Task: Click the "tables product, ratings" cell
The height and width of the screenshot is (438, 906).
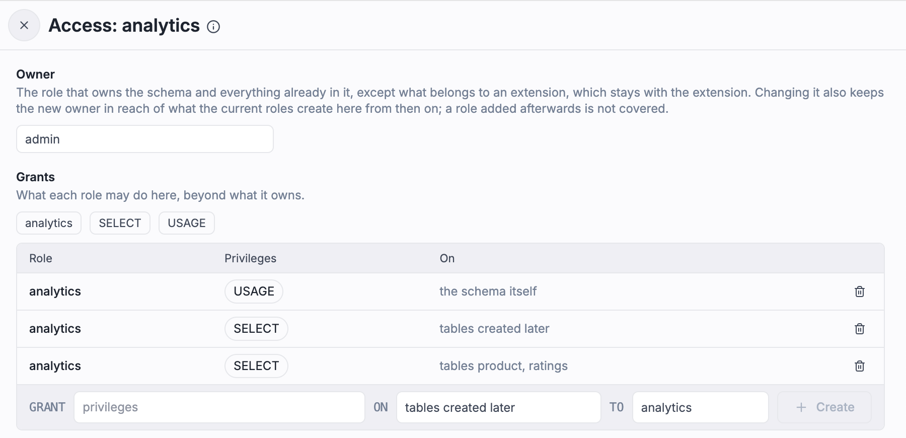Action: (503, 366)
